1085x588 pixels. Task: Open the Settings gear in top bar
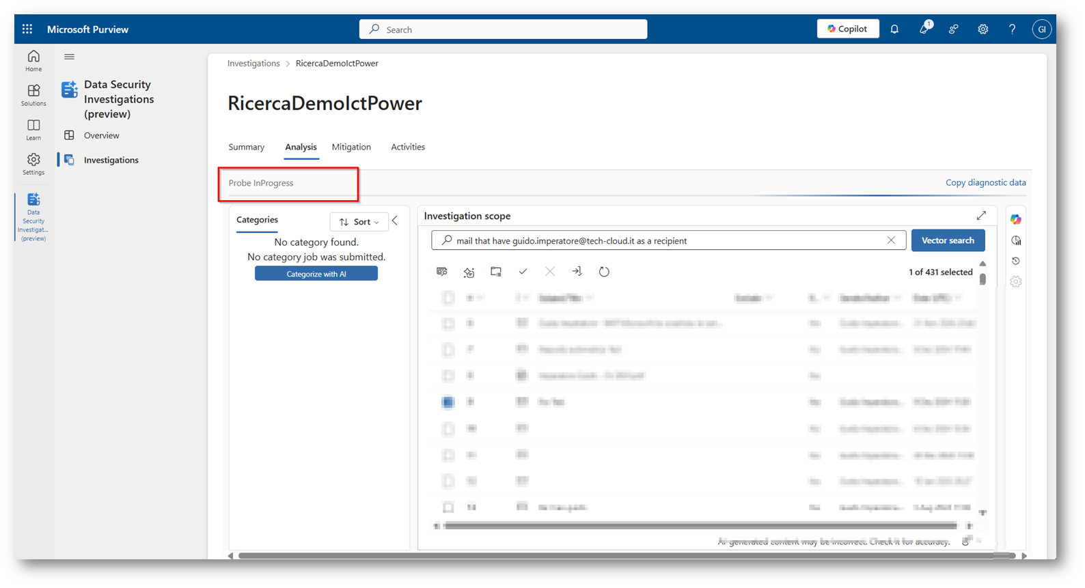(983, 29)
